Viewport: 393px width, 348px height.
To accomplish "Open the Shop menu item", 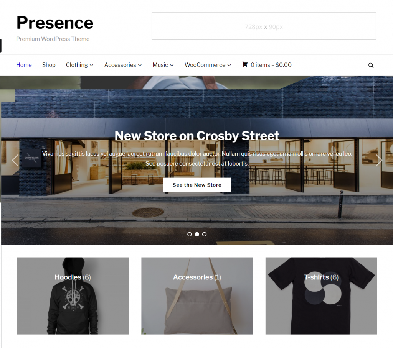I will point(49,65).
